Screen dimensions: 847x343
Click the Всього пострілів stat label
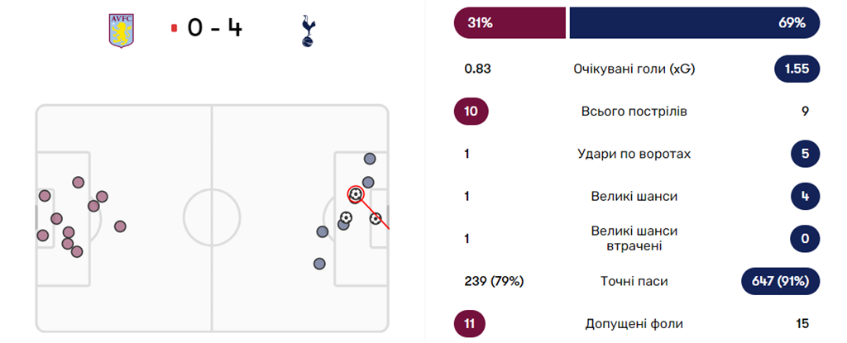(x=634, y=112)
